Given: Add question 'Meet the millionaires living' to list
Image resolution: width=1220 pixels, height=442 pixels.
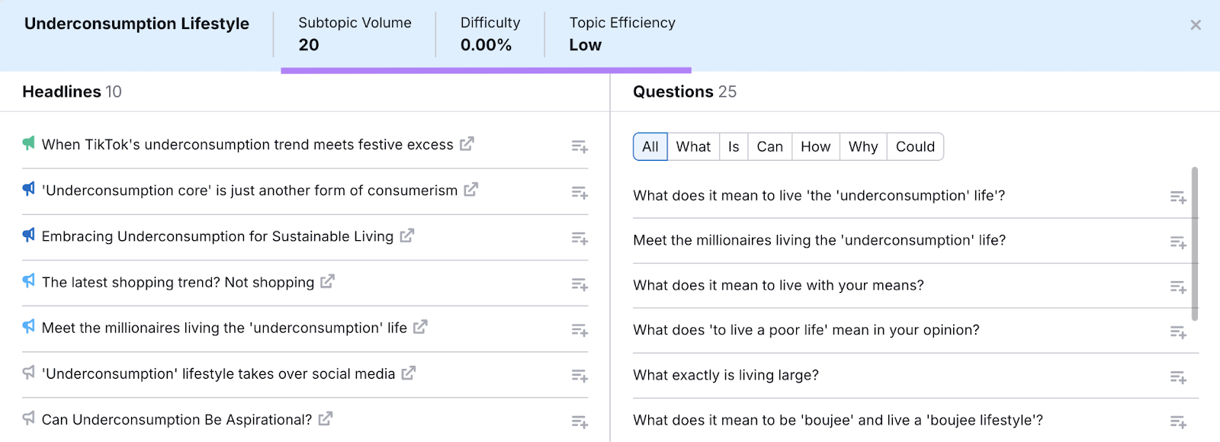Looking at the screenshot, I should [x=1178, y=242].
